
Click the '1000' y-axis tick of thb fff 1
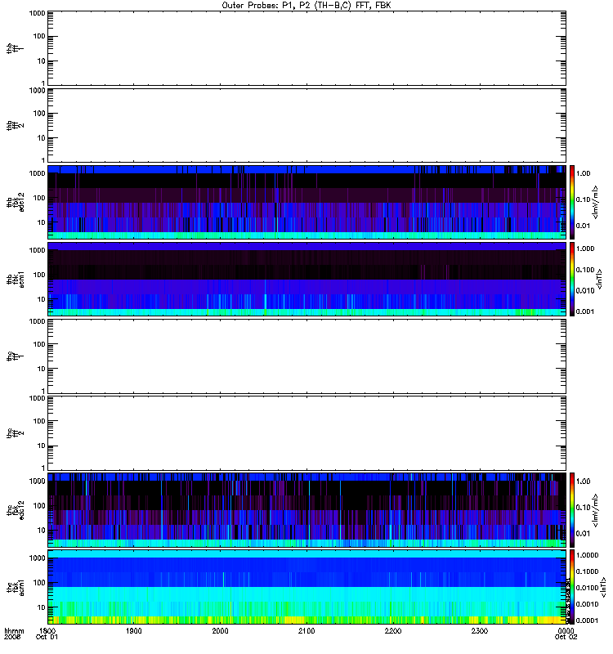click(37, 13)
